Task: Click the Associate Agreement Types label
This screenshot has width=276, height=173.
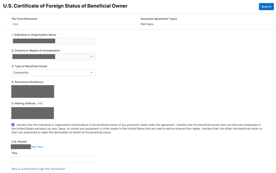Action: coord(159,19)
